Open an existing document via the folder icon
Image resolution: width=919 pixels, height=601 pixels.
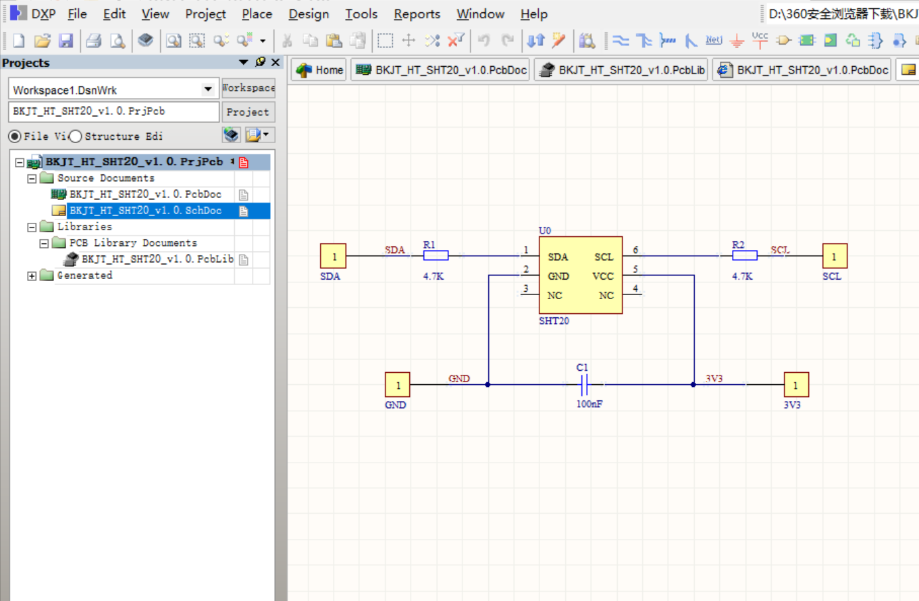[42, 41]
